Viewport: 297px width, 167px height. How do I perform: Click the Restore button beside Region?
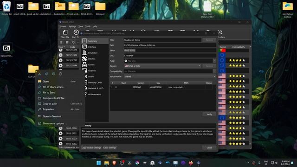point(209,66)
